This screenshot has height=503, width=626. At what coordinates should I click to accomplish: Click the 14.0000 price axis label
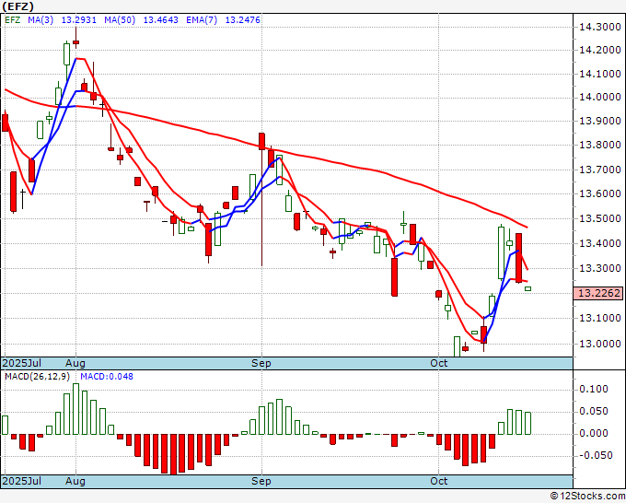[600, 97]
